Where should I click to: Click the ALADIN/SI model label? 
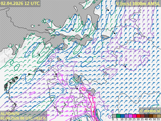(x=10, y=114)
